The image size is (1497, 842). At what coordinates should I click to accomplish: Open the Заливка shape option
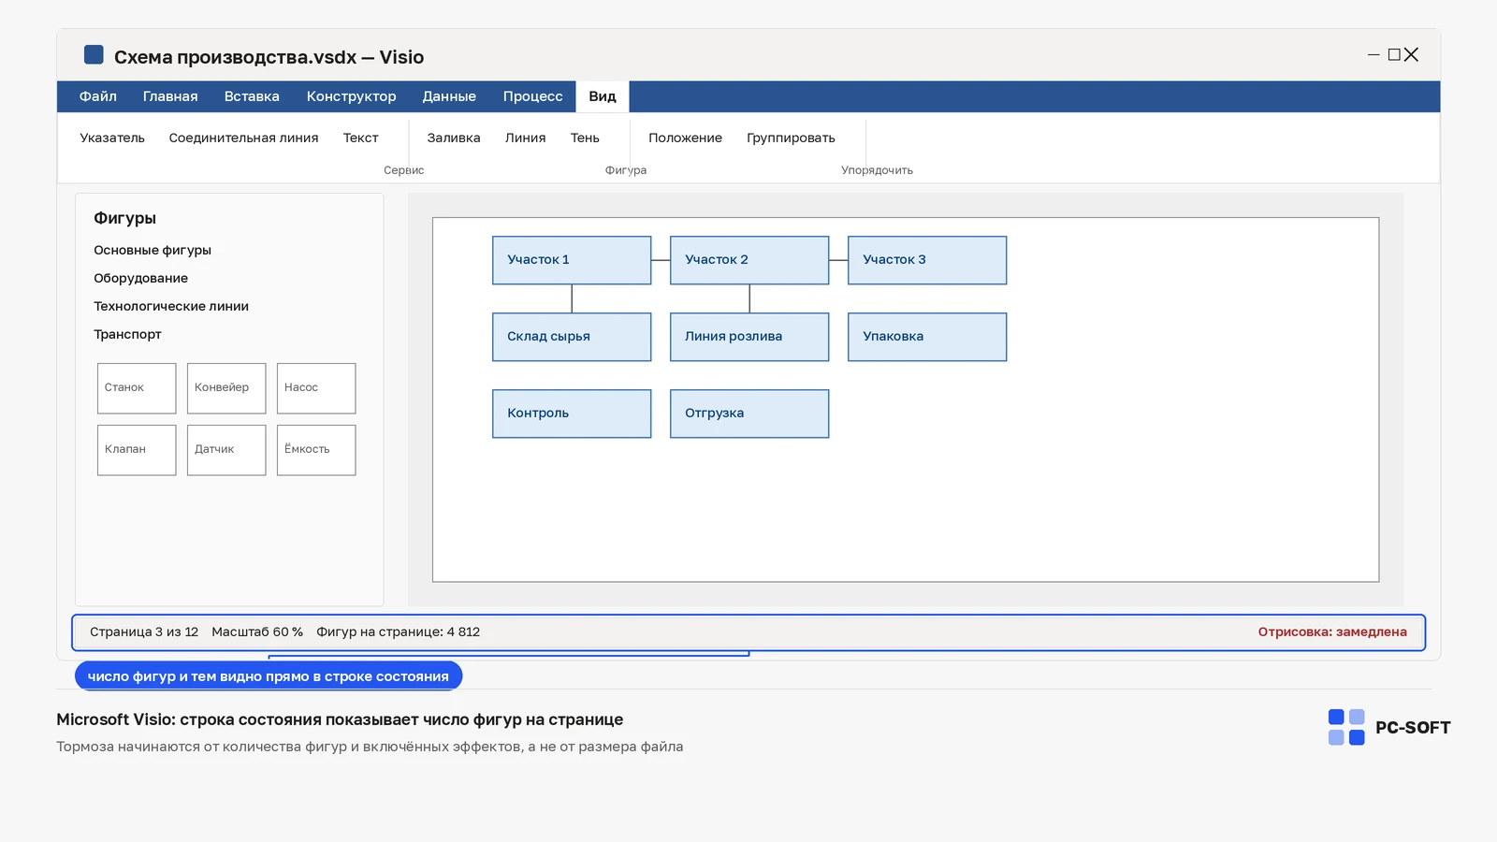tap(454, 138)
